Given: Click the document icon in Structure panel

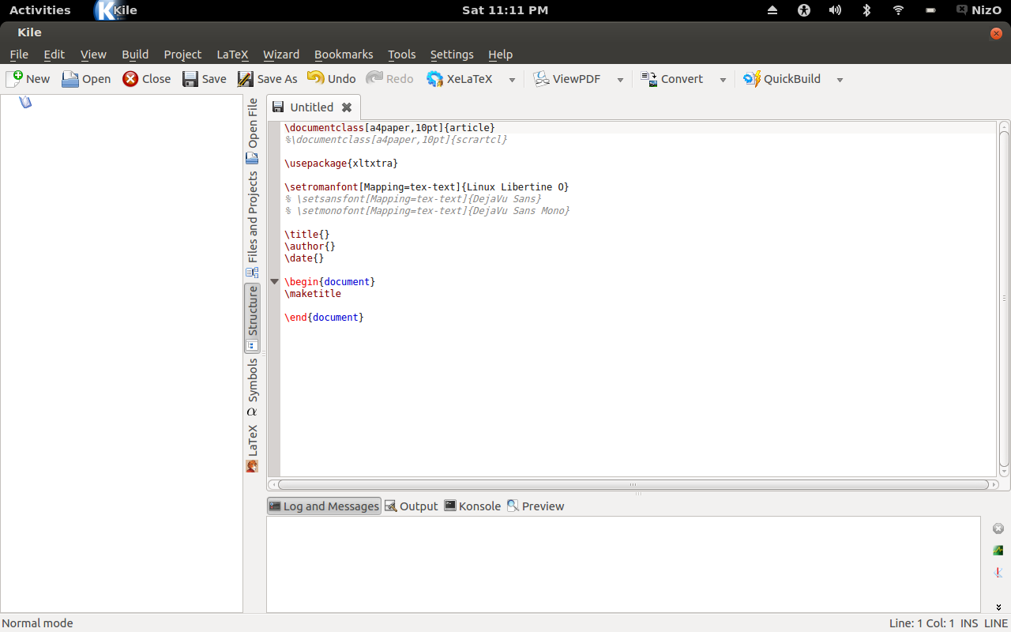Looking at the screenshot, I should pyautogui.click(x=25, y=102).
